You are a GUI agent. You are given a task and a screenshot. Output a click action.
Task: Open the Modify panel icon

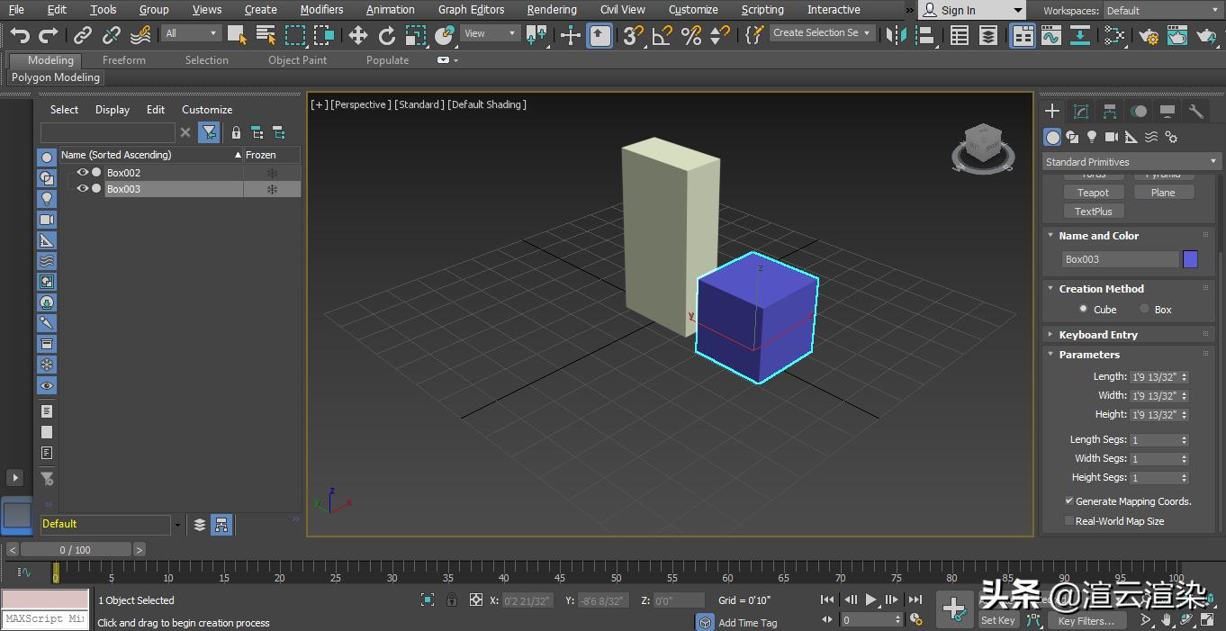(x=1080, y=111)
